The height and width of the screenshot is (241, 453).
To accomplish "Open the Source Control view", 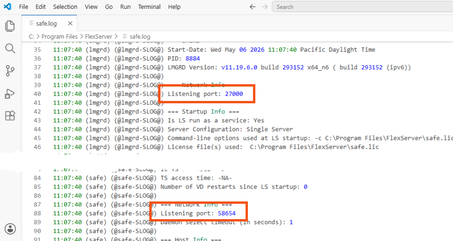I will [x=10, y=71].
